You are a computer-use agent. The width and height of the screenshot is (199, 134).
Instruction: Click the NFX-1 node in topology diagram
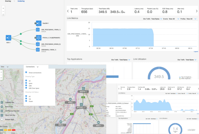click(8, 38)
